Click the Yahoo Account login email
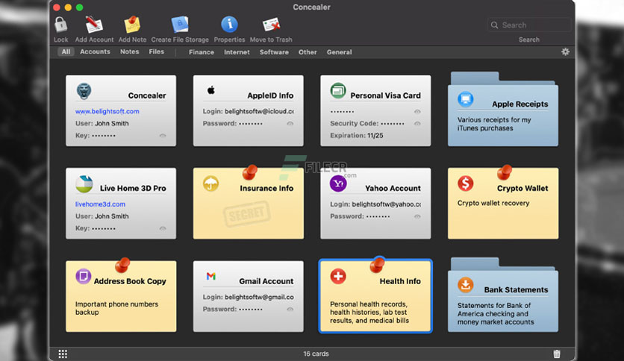 point(386,204)
